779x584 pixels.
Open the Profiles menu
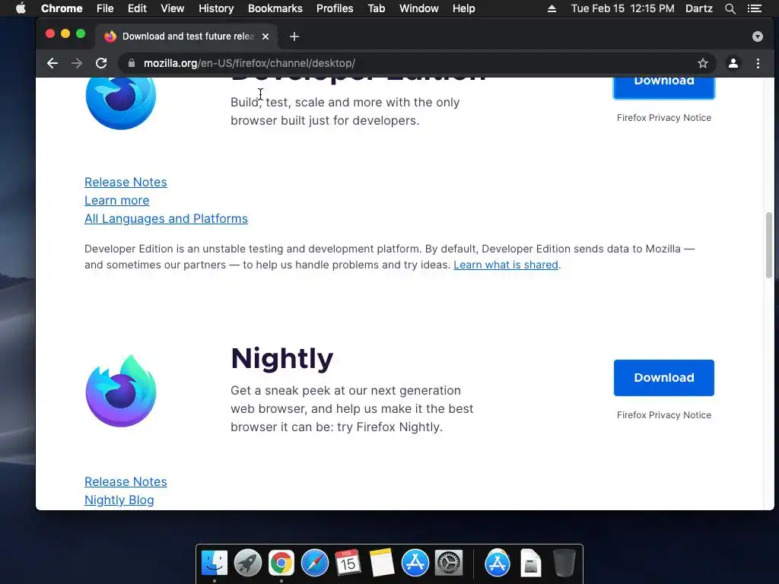pos(335,8)
